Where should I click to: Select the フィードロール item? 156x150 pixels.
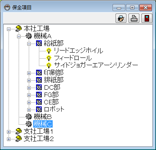tap(73, 58)
